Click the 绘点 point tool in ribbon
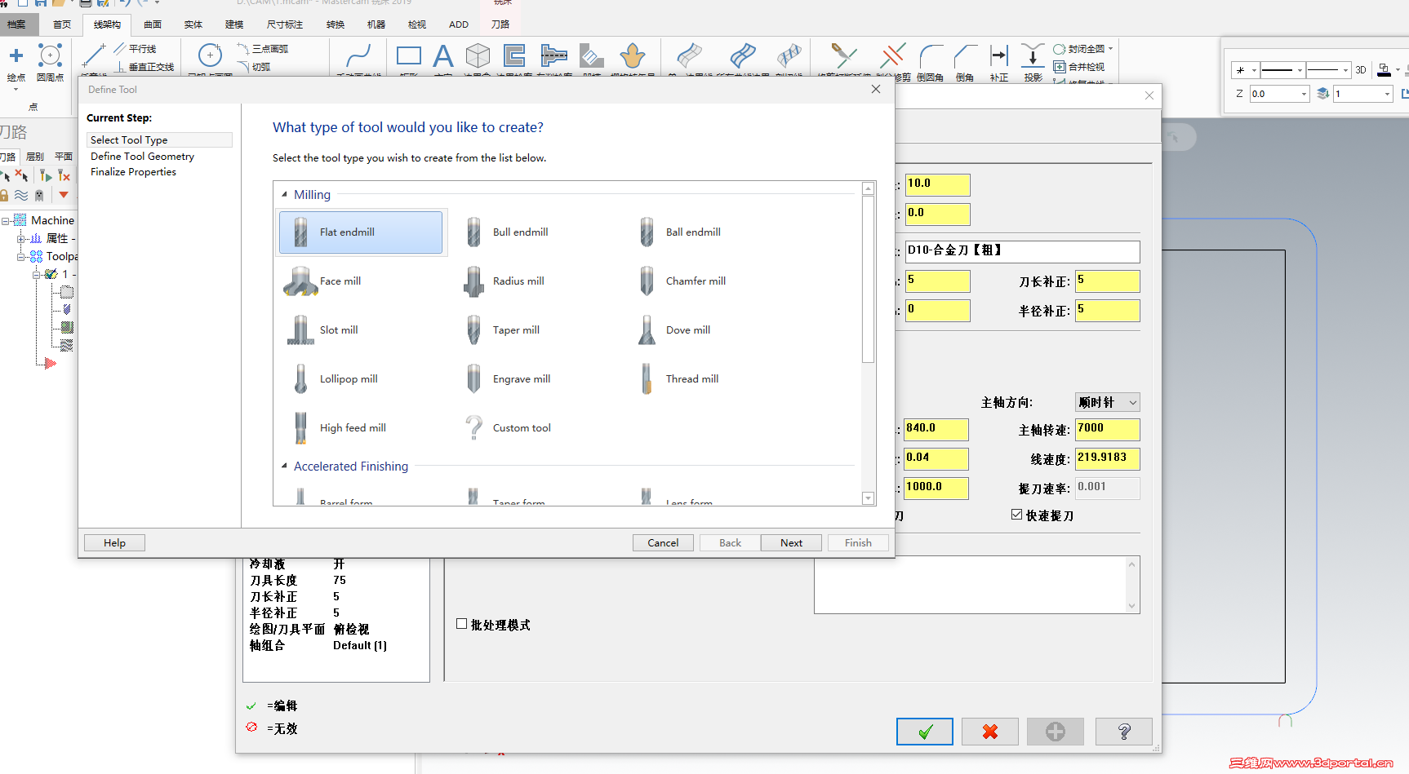The image size is (1409, 774). (16, 64)
